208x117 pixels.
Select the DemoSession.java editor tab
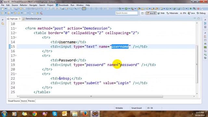[x=32, y=19]
